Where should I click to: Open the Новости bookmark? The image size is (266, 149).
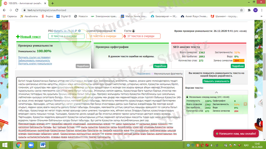click(x=81, y=16)
